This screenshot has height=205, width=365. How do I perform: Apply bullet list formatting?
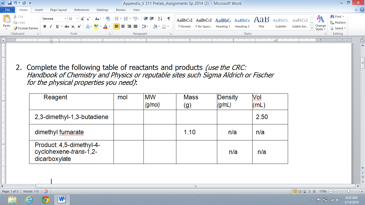tap(117, 19)
